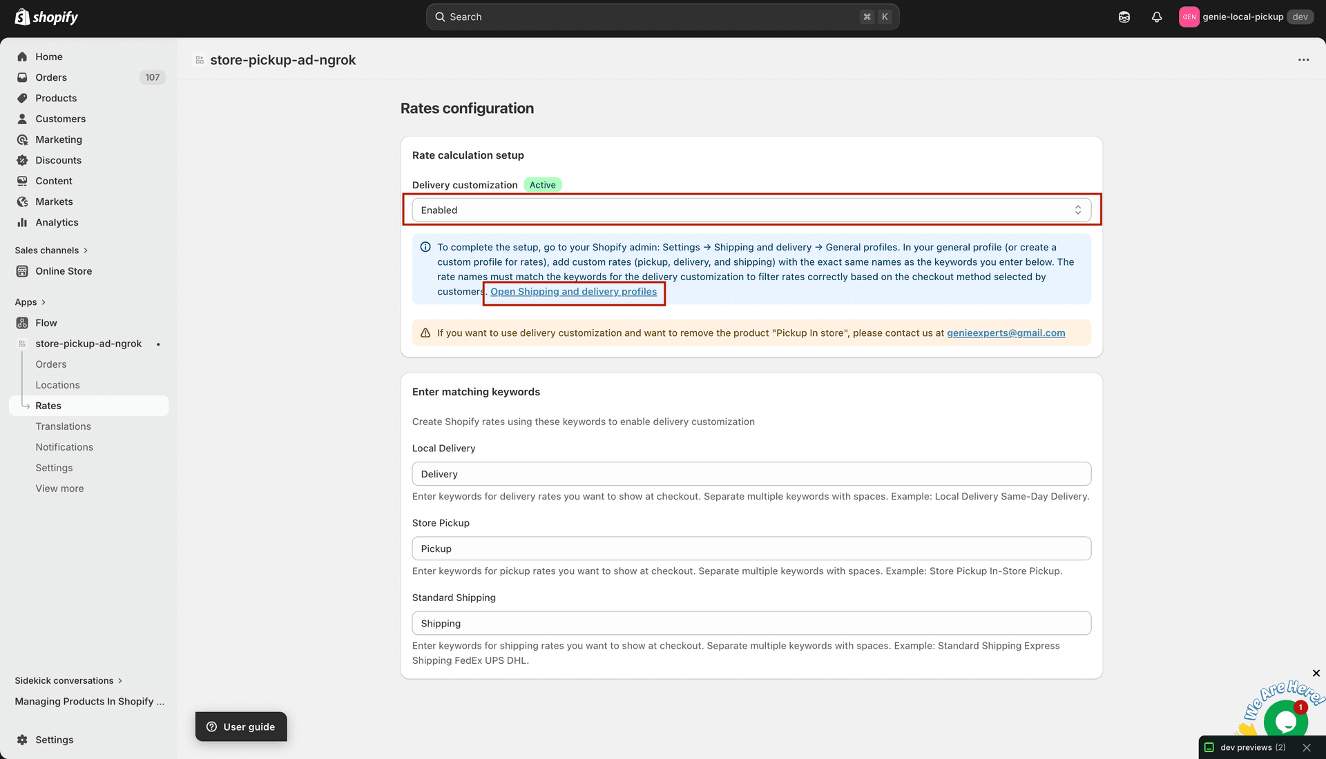Open the Delivery customization Enabled dropdown
This screenshot has width=1326, height=759.
[751, 210]
